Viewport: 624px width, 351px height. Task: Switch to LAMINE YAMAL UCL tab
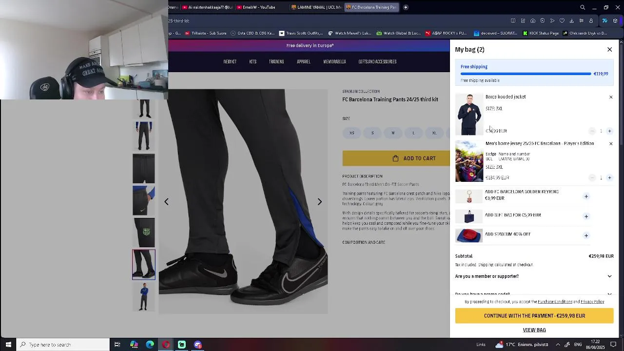coord(316,7)
